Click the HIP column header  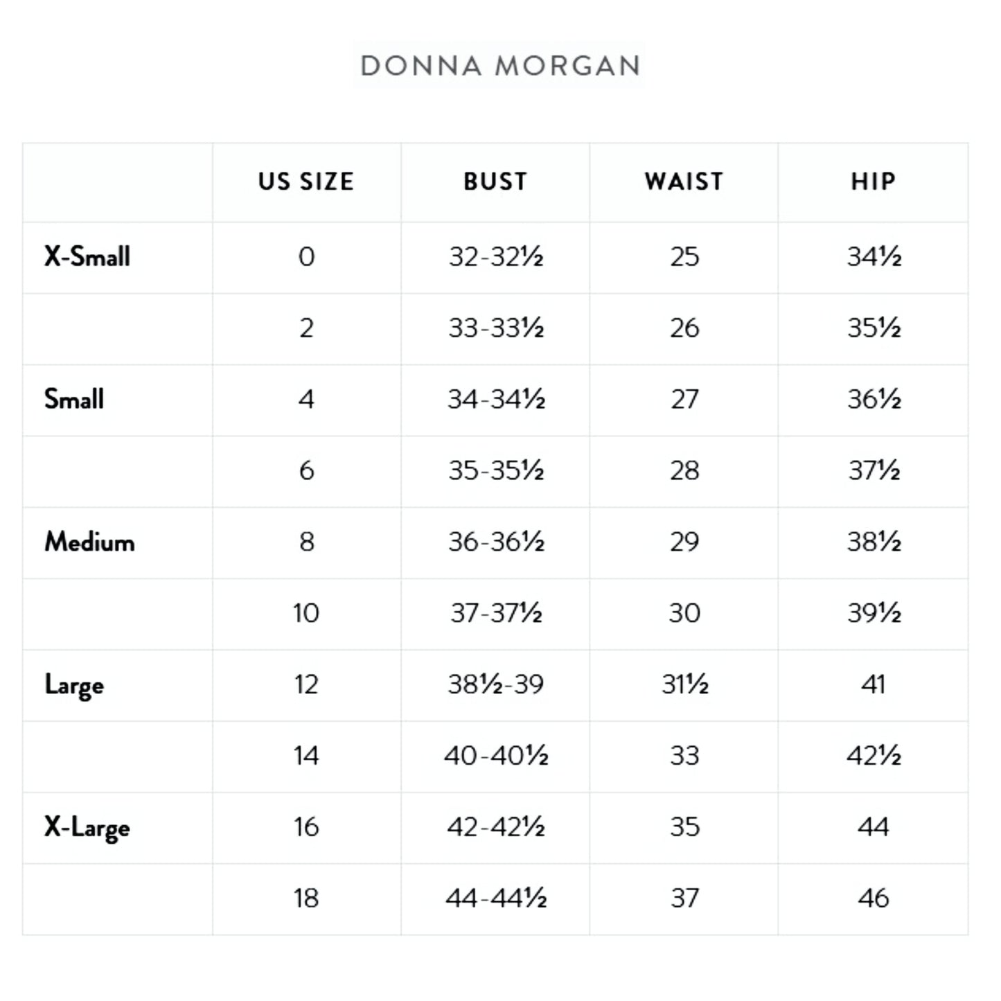pos(873,181)
